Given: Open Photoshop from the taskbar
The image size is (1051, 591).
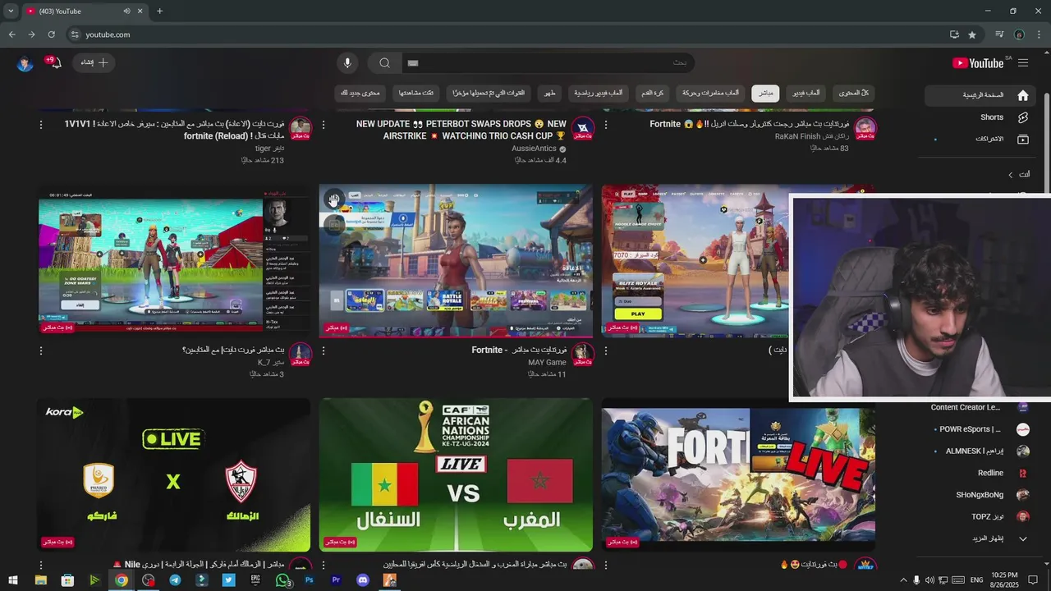Looking at the screenshot, I should (x=309, y=580).
